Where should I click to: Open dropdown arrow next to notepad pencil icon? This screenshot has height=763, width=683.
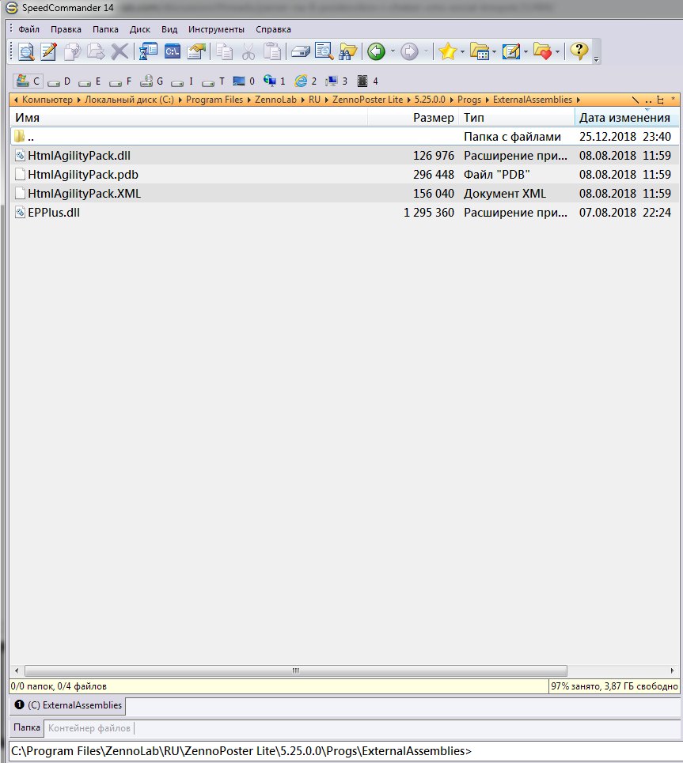click(526, 51)
